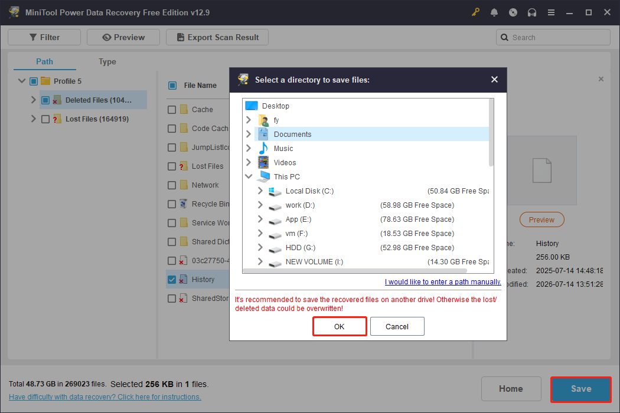Expand the fy user folder
This screenshot has height=413, width=620.
[x=249, y=120]
